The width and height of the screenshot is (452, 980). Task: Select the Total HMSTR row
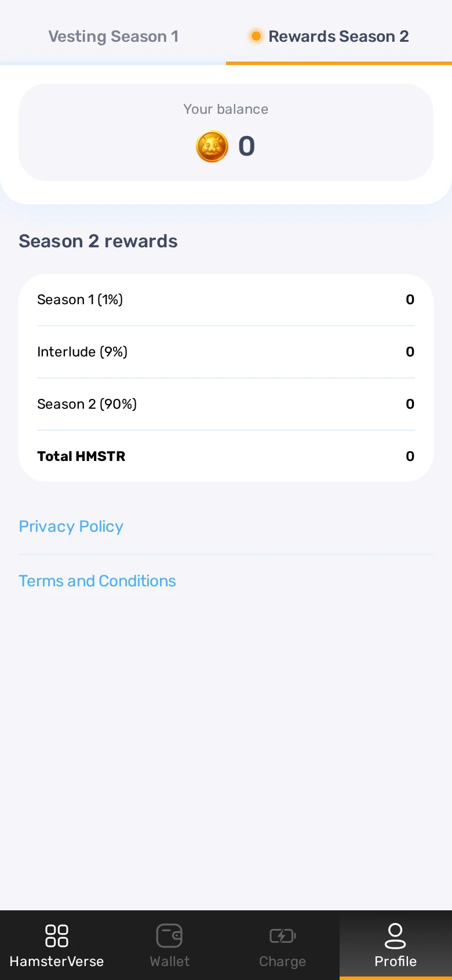click(x=226, y=456)
